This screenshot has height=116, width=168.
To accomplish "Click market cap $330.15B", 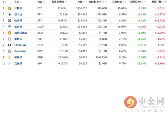I will tap(82, 8).
